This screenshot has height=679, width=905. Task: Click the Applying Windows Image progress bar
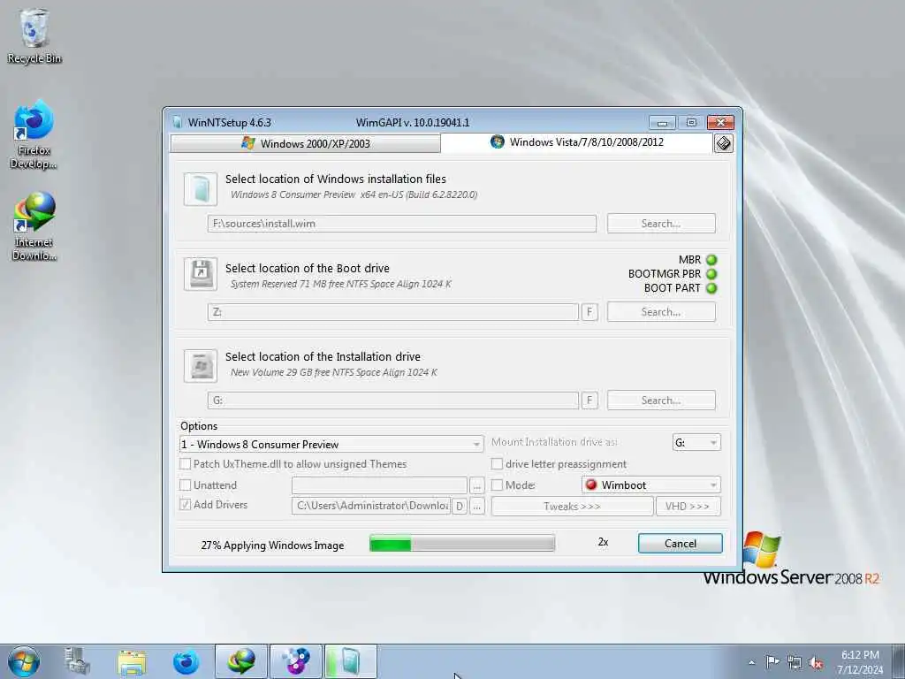tap(462, 544)
